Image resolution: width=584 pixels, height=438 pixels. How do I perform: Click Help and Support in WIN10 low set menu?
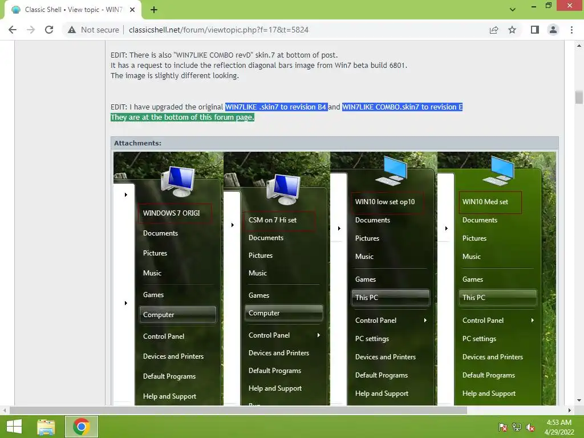tap(382, 394)
